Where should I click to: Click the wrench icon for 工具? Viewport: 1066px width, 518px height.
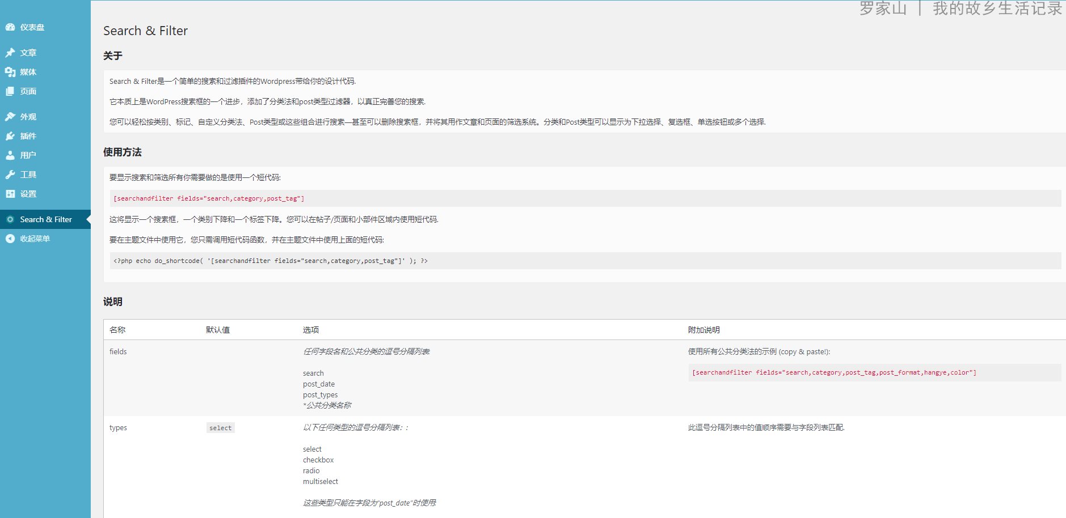10,175
